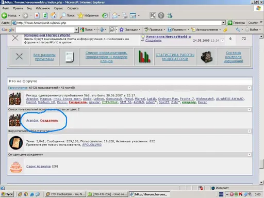Viewport: 264px width, 198px height.
Task: Click the Войти button on Google toolbar
Action: tap(252, 29)
